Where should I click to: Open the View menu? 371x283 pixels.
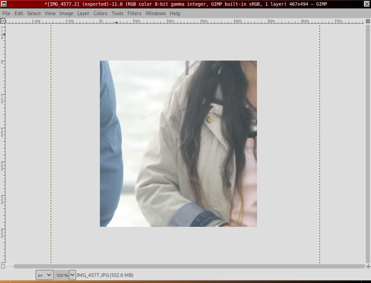(50, 13)
